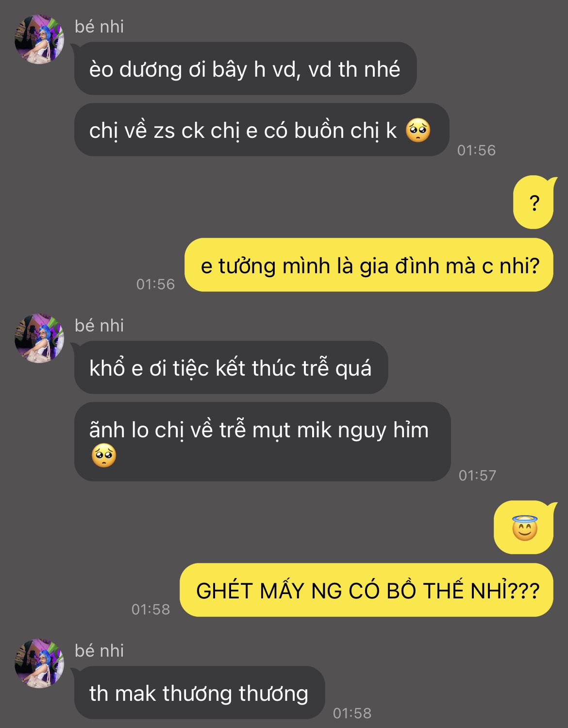Tap message 'GHÉT MẤY NG CÓ BỒ THẾ NHỈ???'
Viewport: 568px width, 728px height.
click(x=367, y=590)
